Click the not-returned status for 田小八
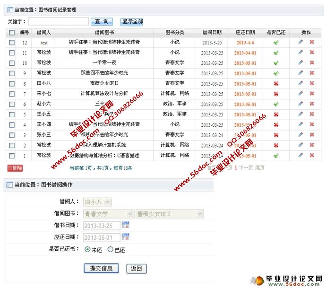 [x=276, y=84]
